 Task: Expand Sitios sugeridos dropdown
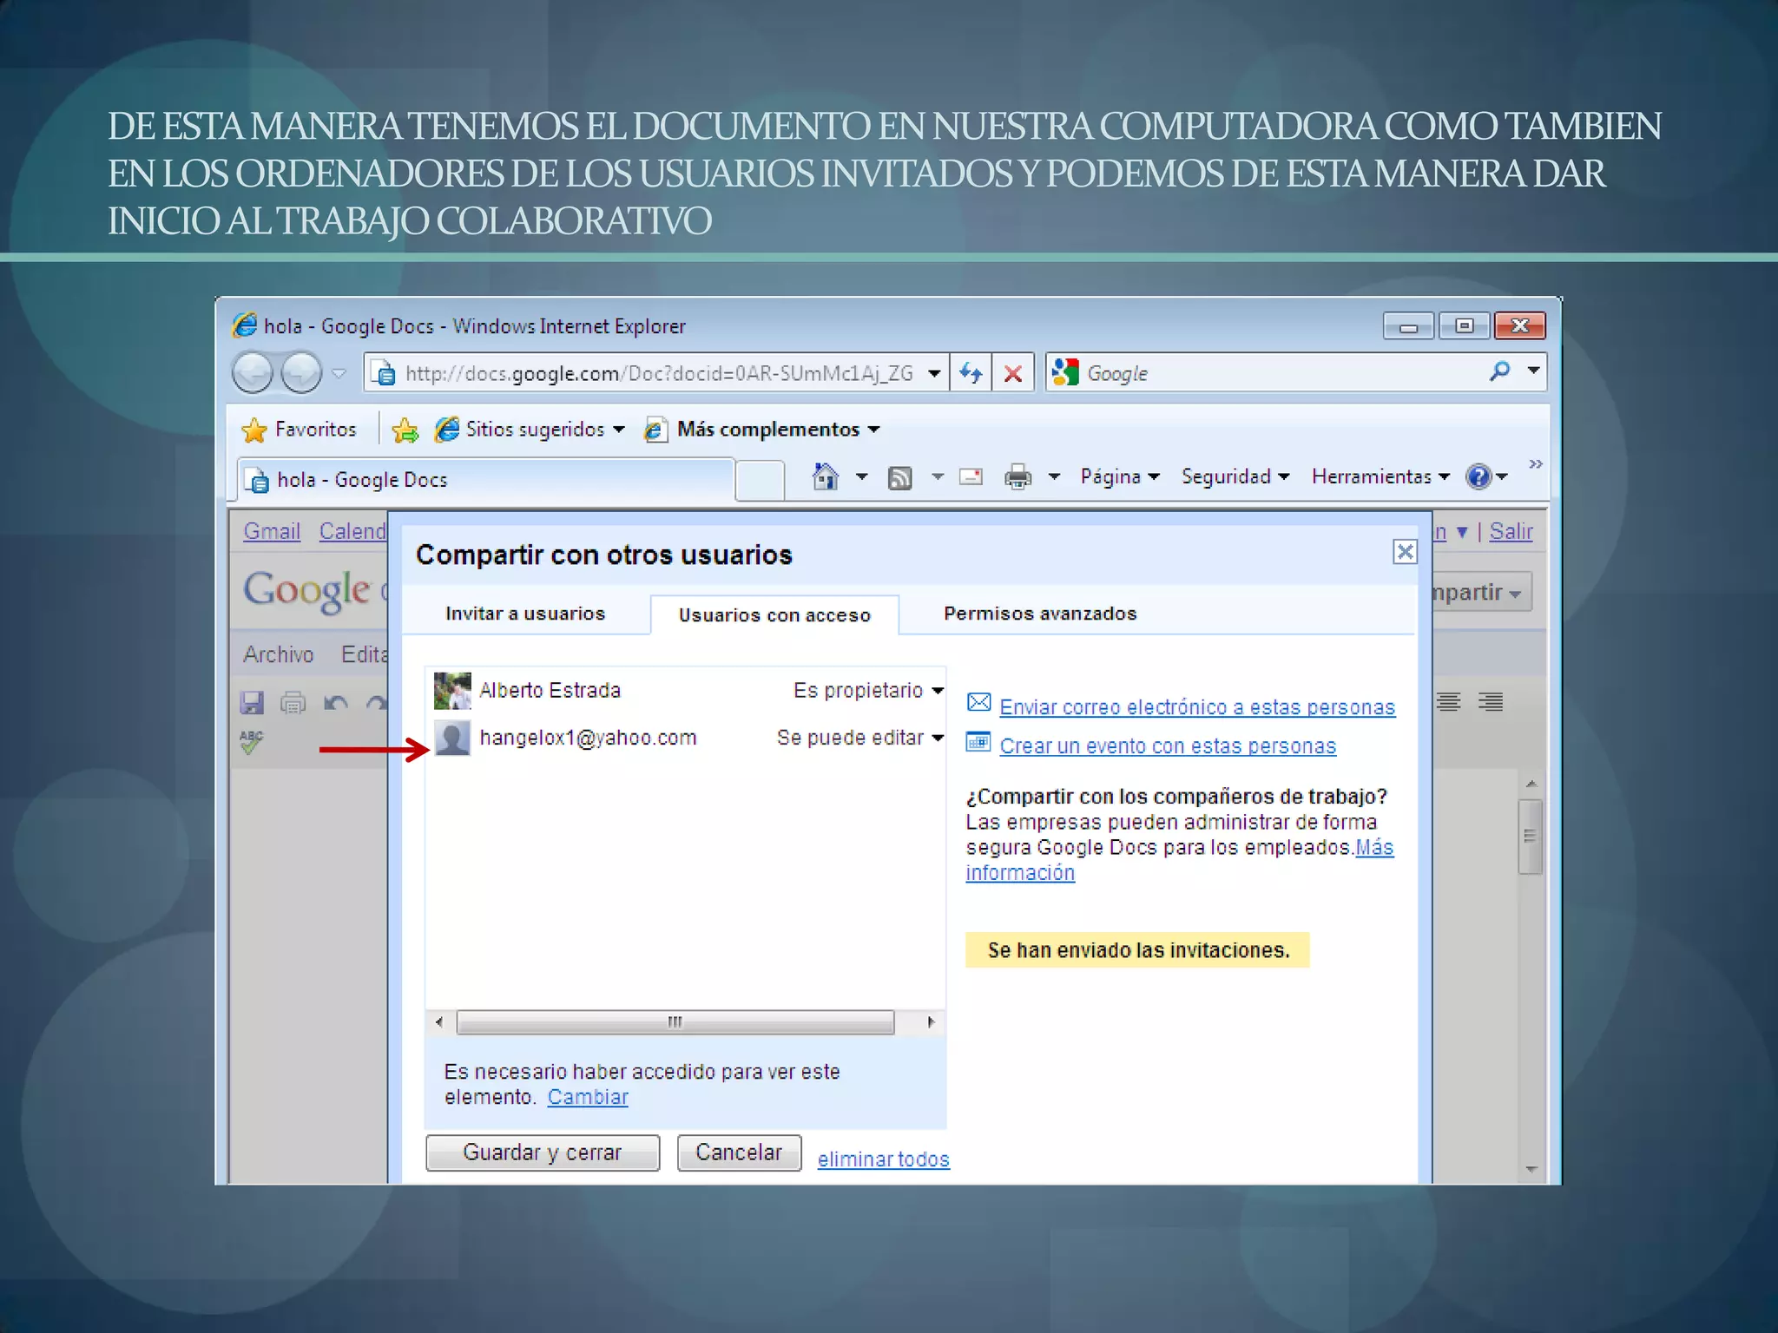618,430
